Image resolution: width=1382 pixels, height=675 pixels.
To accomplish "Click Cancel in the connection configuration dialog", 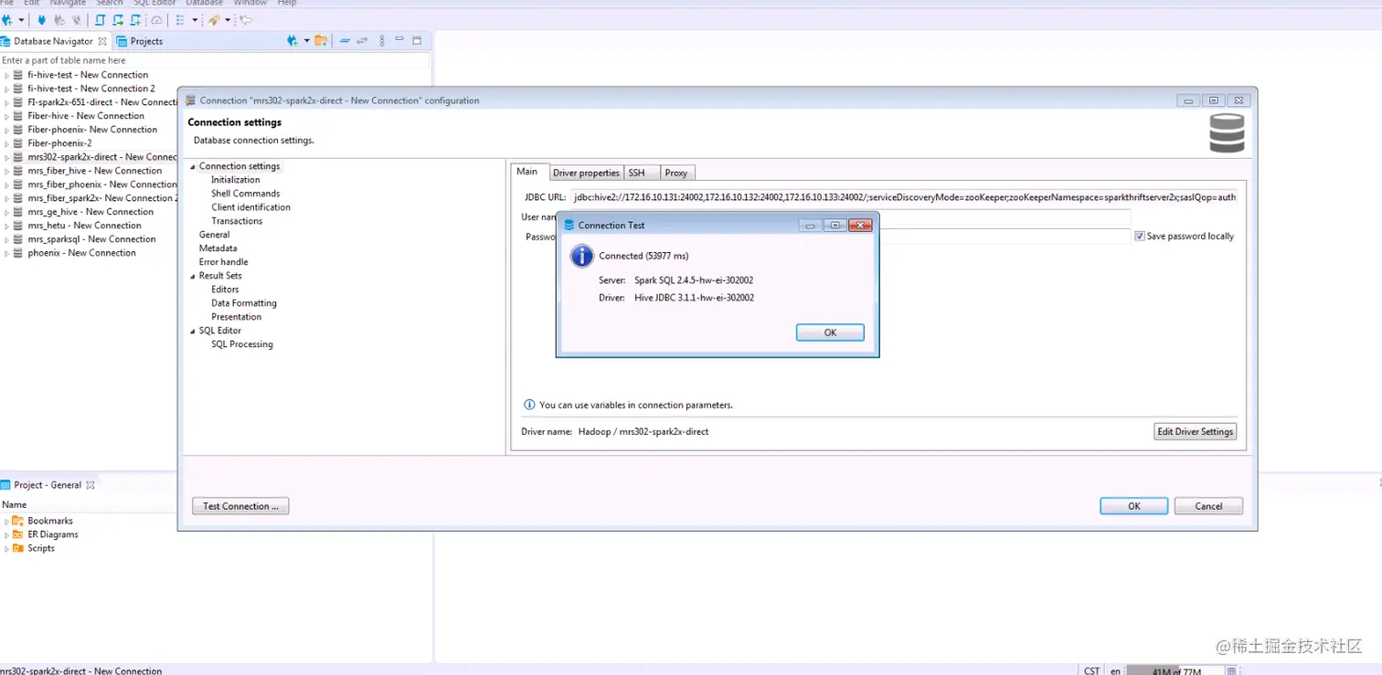I will (x=1208, y=506).
